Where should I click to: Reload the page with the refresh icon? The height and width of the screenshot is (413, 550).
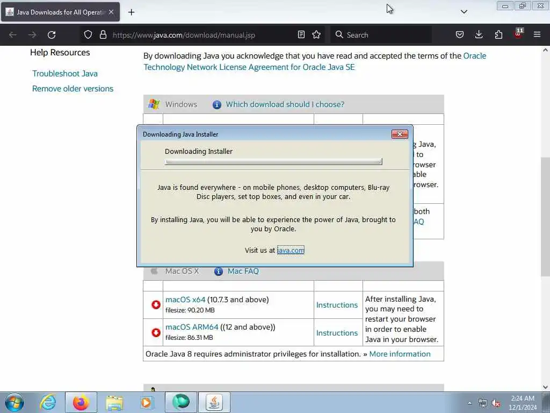(52, 35)
